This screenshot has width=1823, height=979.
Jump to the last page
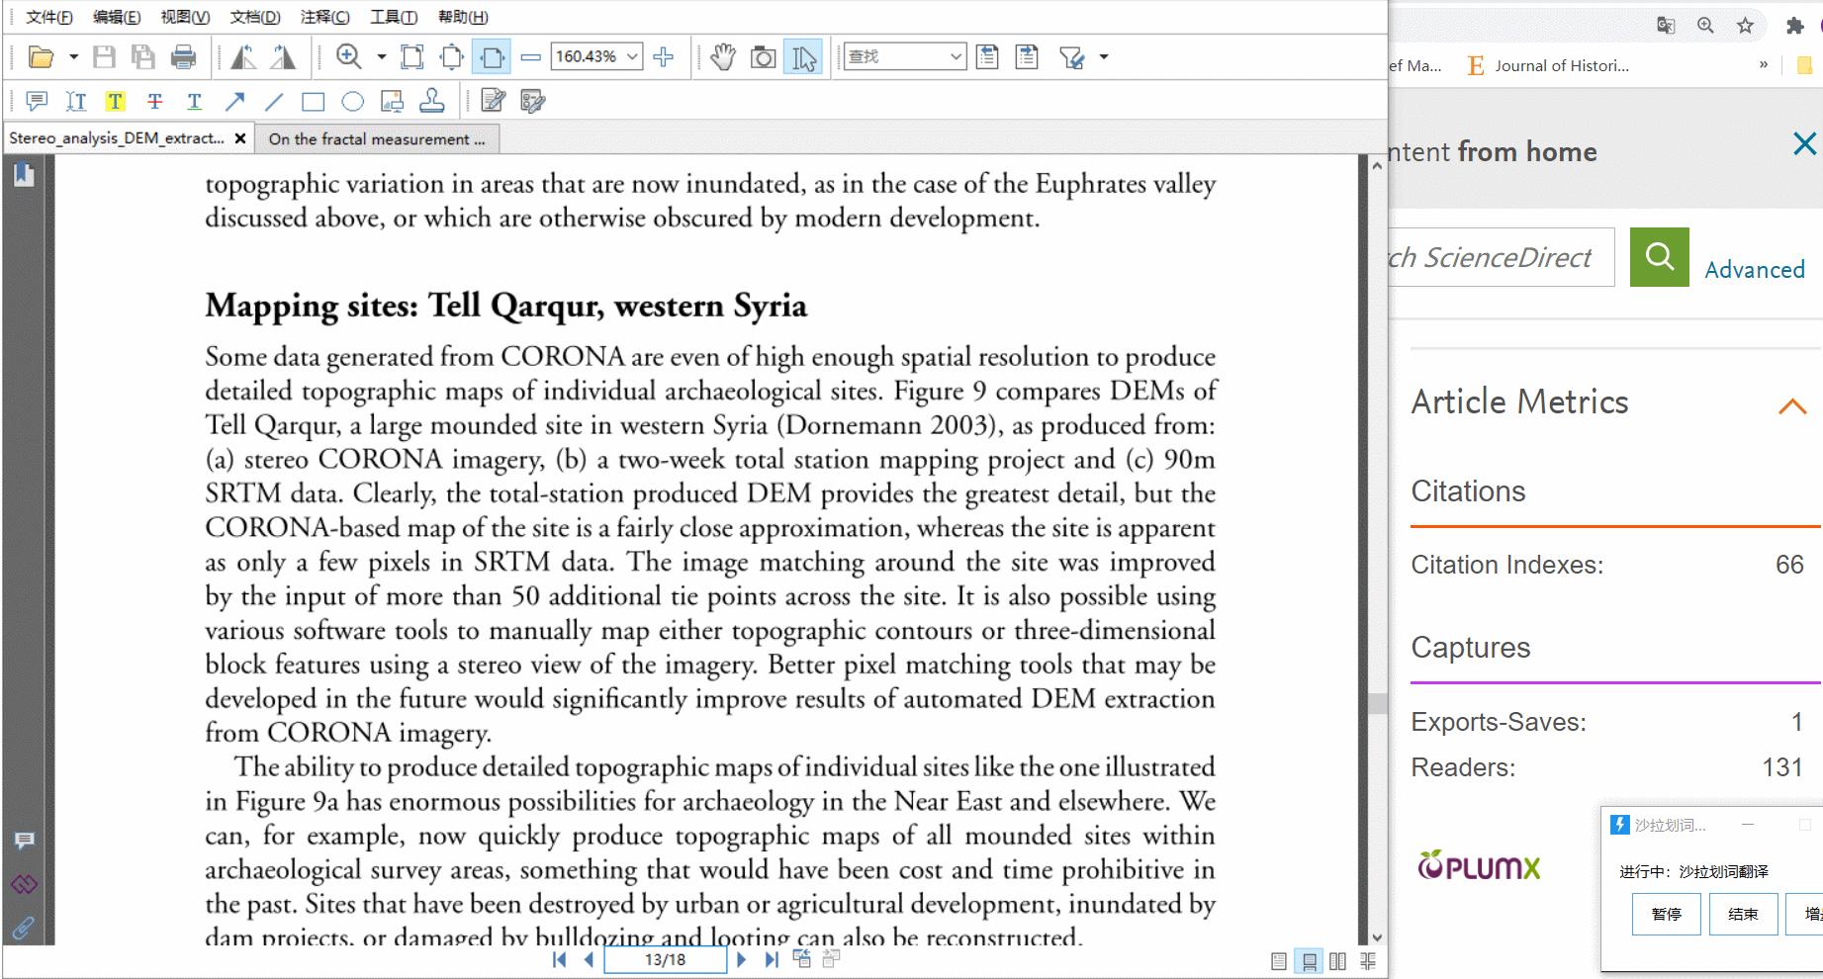(772, 959)
